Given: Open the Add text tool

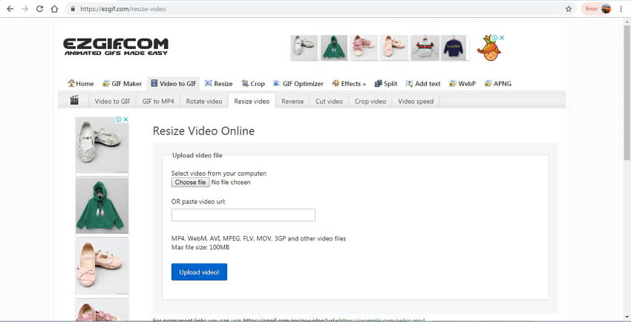Looking at the screenshot, I should point(423,84).
